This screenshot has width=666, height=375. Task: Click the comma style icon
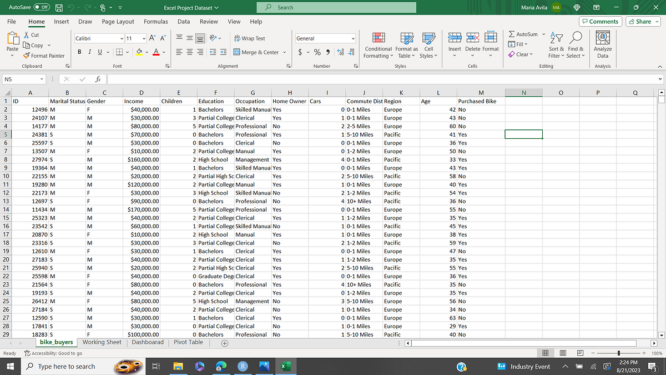[328, 52]
